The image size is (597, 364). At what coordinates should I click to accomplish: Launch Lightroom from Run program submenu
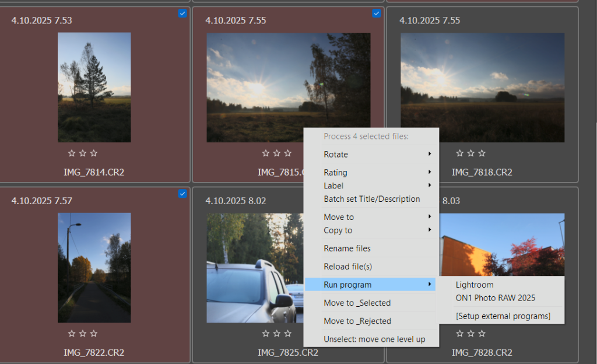pyautogui.click(x=475, y=285)
